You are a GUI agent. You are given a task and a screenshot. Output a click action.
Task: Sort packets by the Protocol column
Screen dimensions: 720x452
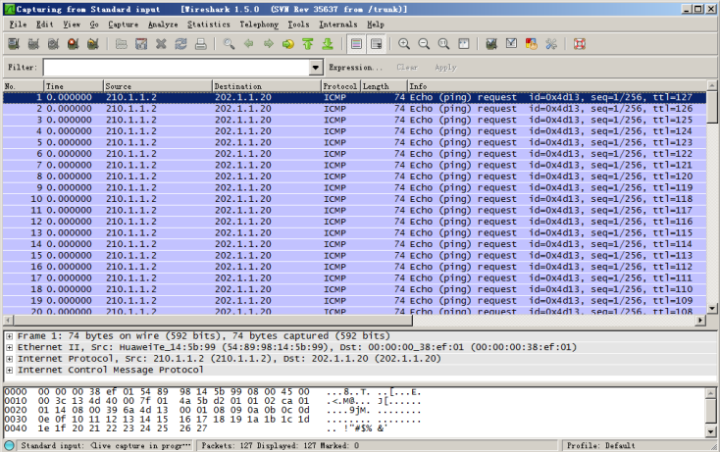click(339, 86)
